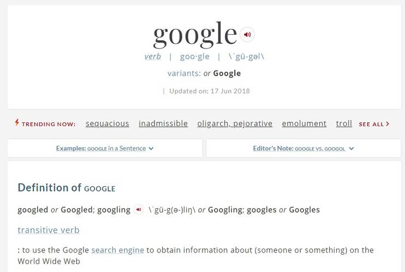Click the arrow beside SEE ALL
The width and height of the screenshot is (405, 272).
click(x=388, y=124)
